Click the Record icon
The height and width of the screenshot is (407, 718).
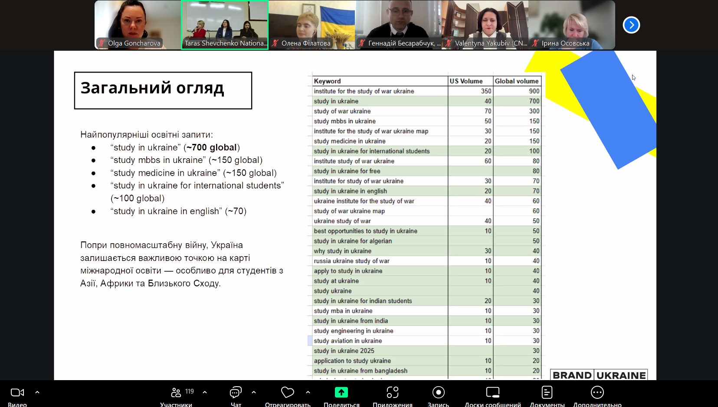(438, 393)
